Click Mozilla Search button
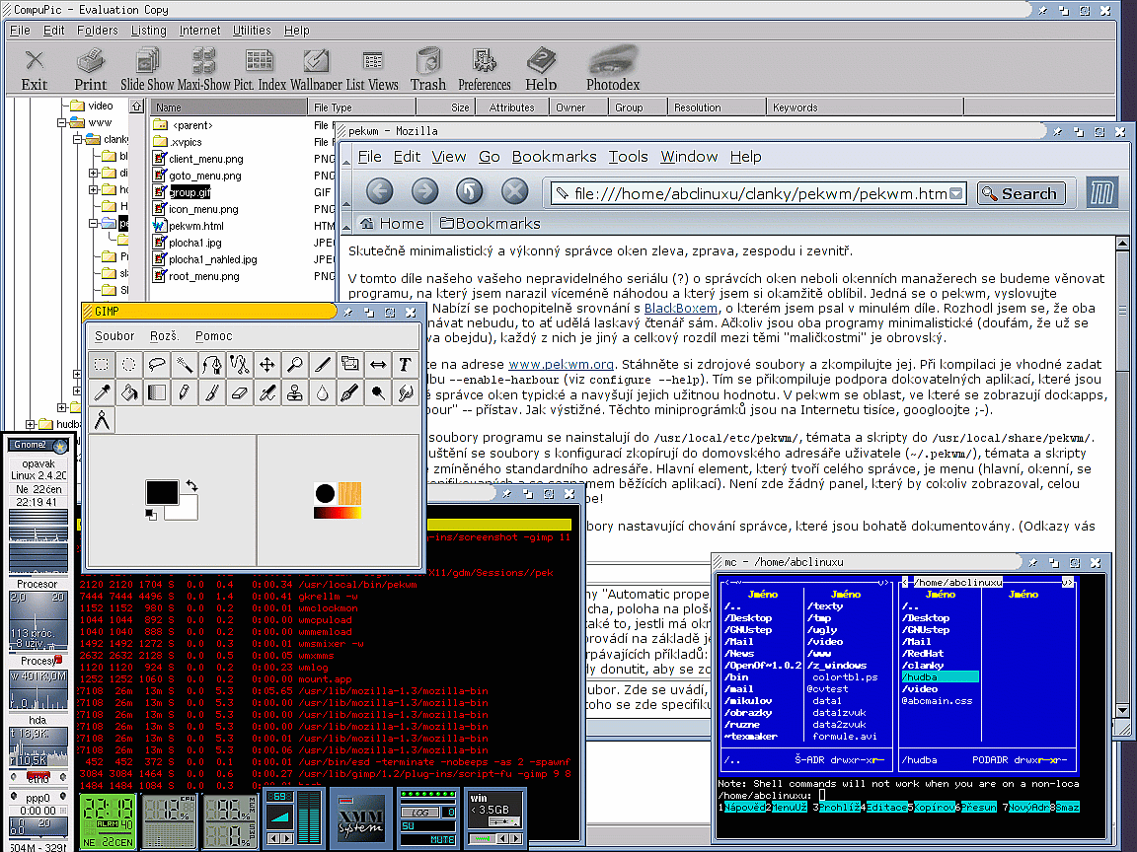Image resolution: width=1137 pixels, height=852 pixels. pyautogui.click(x=1021, y=193)
